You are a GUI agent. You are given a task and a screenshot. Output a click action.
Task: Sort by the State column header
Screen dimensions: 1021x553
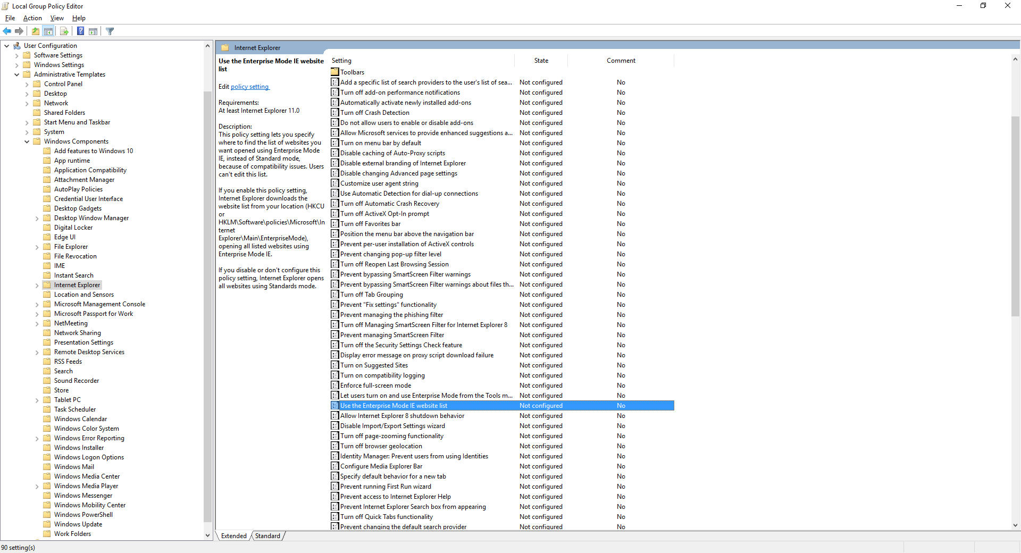pos(541,61)
